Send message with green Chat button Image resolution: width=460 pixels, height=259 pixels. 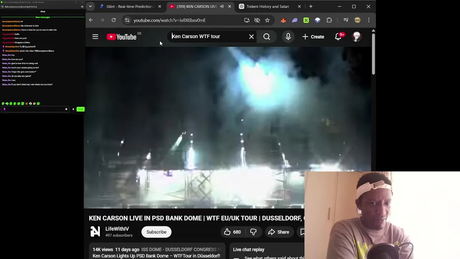tap(80, 109)
